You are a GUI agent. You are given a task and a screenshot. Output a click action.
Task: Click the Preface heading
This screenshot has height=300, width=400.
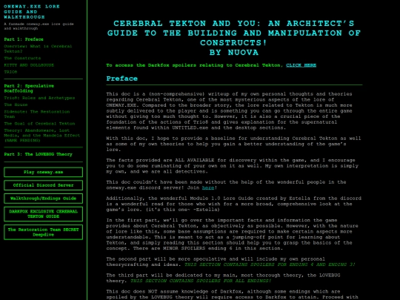coord(122,79)
